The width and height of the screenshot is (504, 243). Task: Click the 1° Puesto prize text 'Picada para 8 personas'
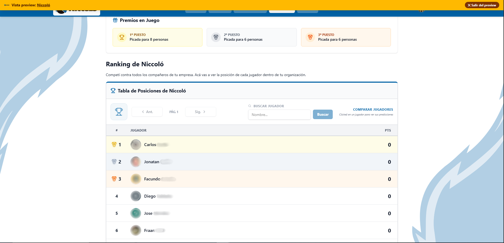point(149,40)
